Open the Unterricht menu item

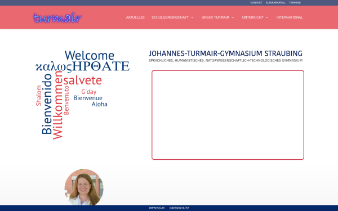tap(252, 17)
